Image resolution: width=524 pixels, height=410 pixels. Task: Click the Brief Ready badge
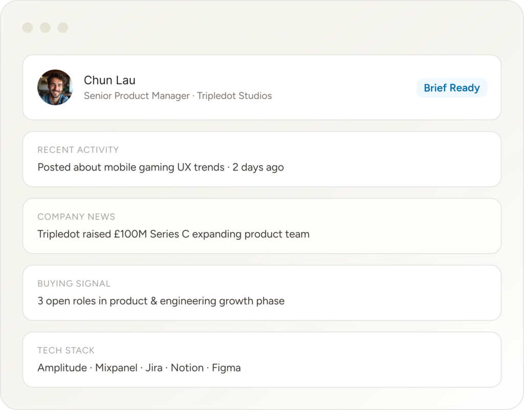coord(451,88)
